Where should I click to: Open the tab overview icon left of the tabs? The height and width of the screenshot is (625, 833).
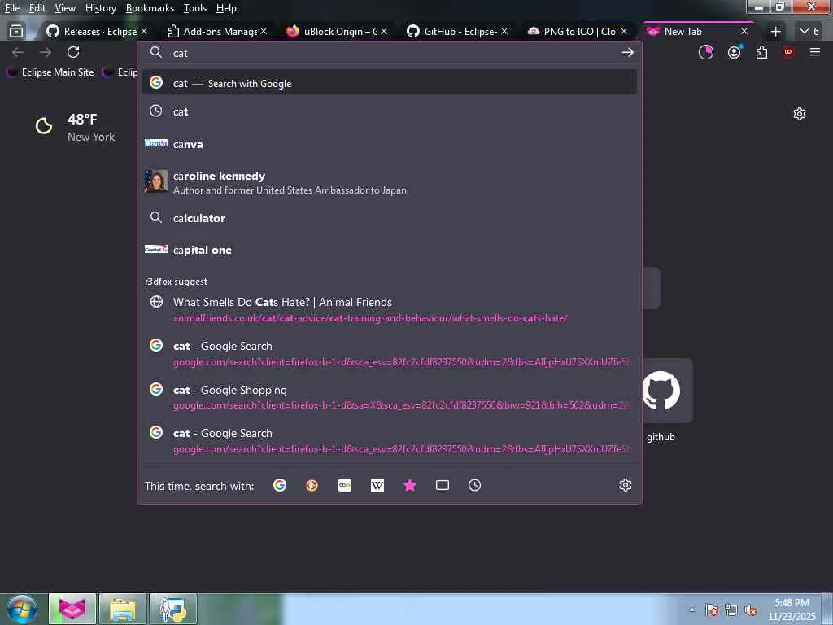point(16,32)
